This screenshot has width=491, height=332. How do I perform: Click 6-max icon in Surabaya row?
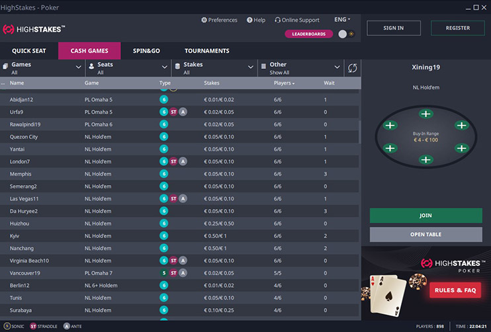[163, 310]
